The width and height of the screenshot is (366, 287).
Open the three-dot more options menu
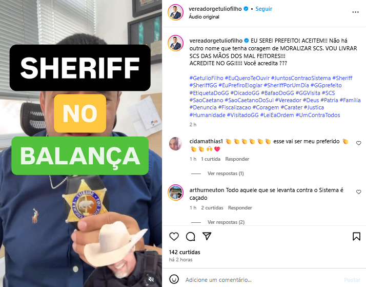click(x=355, y=12)
